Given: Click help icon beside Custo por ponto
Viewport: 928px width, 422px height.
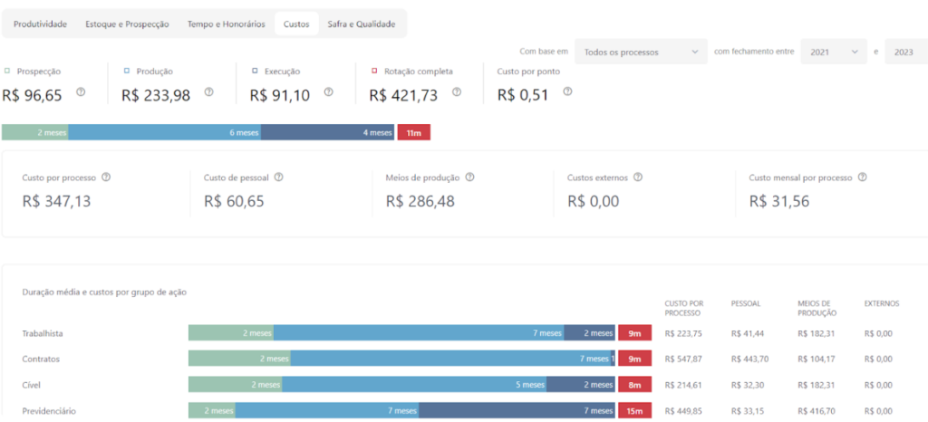Looking at the screenshot, I should tap(567, 92).
